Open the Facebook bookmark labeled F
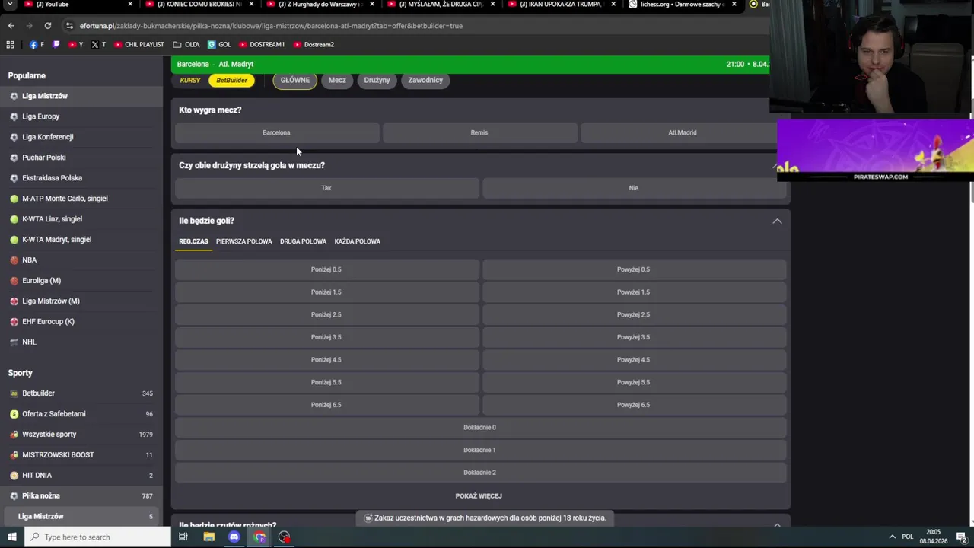 (37, 44)
